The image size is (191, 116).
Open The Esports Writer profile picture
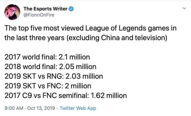(x=12, y=12)
